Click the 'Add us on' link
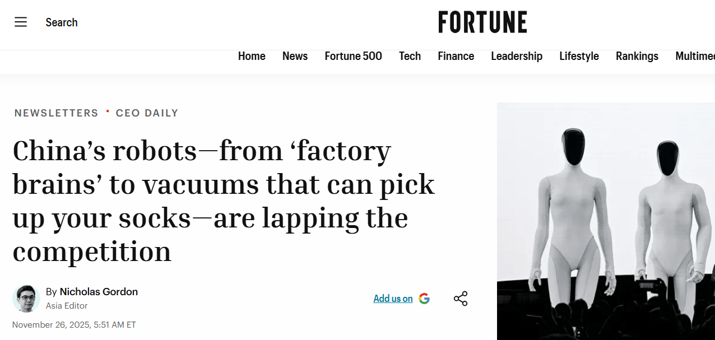 pyautogui.click(x=393, y=299)
